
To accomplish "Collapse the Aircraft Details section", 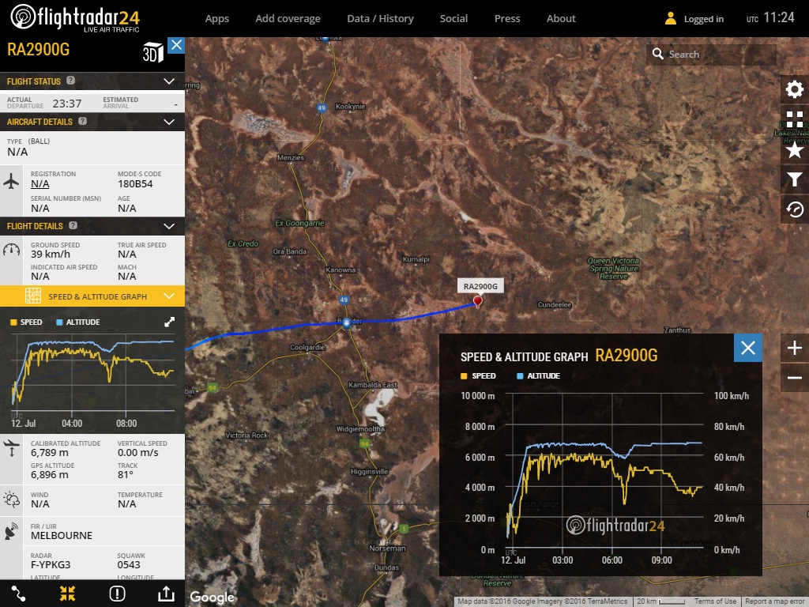I will [x=168, y=122].
